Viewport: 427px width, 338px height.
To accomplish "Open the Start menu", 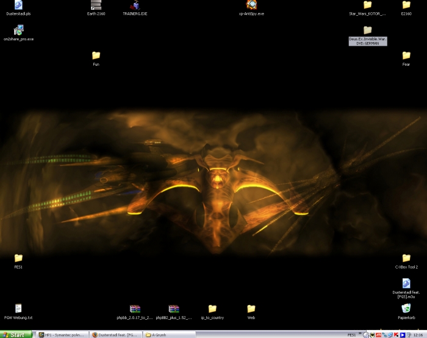I will pos(16,335).
